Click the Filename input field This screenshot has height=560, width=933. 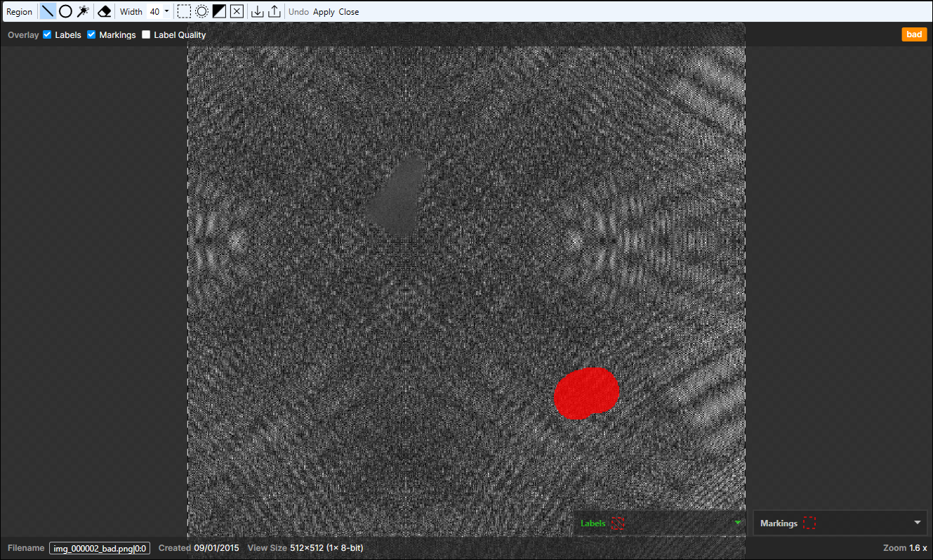point(99,548)
